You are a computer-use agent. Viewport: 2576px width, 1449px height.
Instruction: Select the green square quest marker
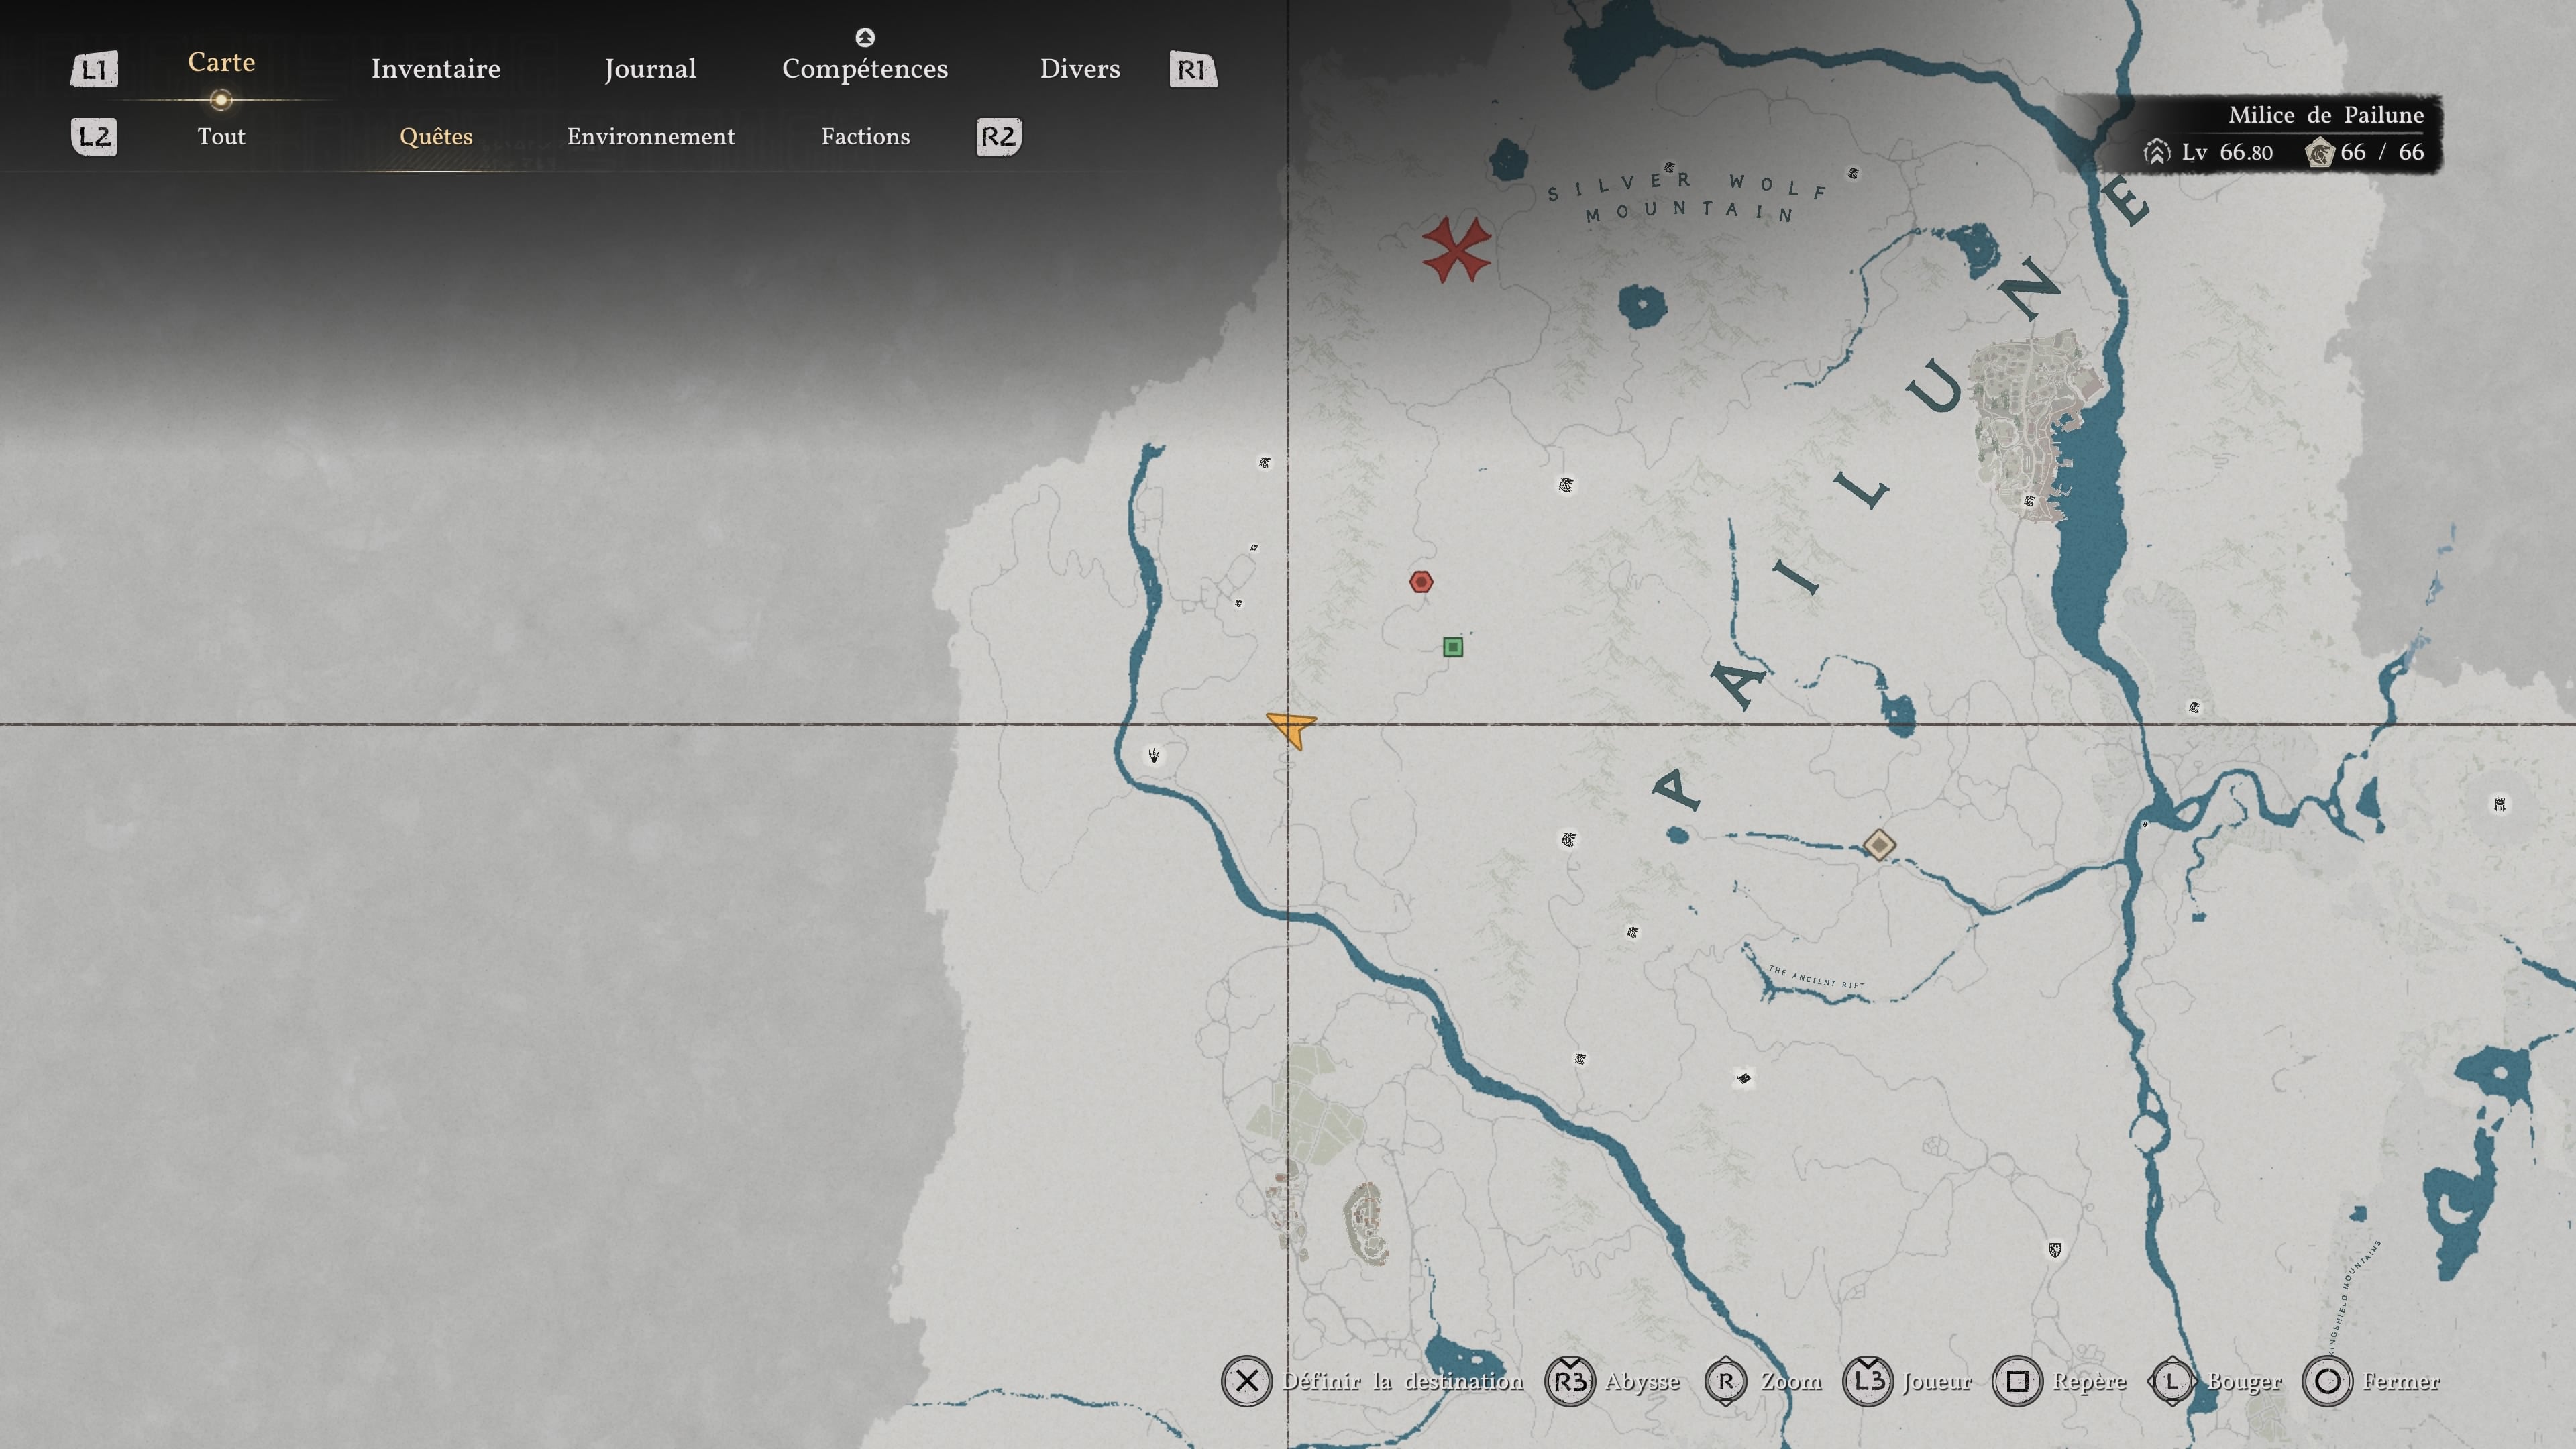[1453, 647]
